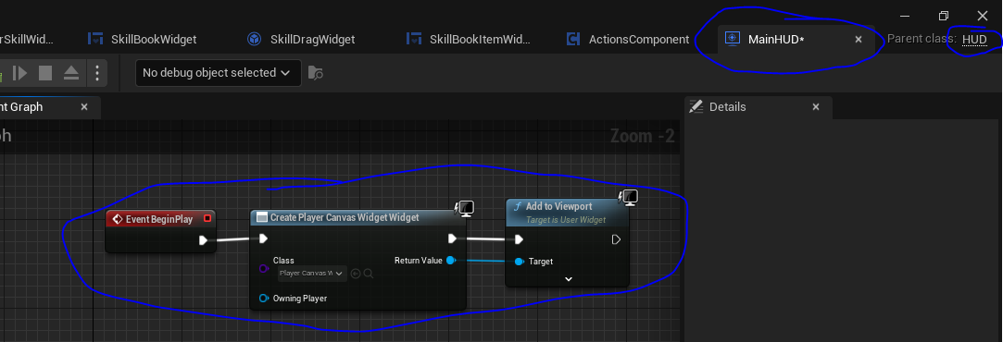This screenshot has width=1003, height=342.
Task: Expand the Add to Viewport node chevron
Action: pyautogui.click(x=568, y=279)
